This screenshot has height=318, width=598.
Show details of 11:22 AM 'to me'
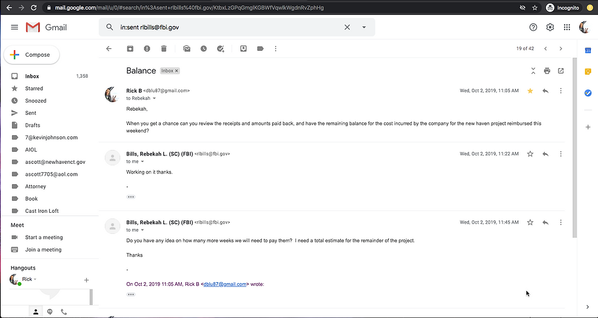pyautogui.click(x=143, y=161)
